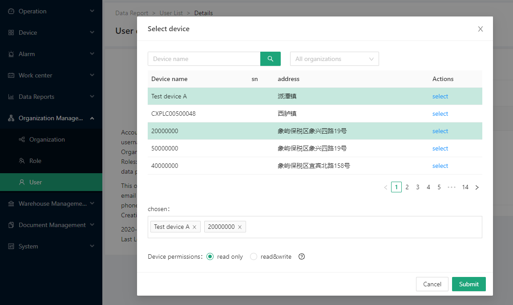Image resolution: width=513 pixels, height=305 pixels.
Task: Go to next page arrow
Action: [477, 187]
